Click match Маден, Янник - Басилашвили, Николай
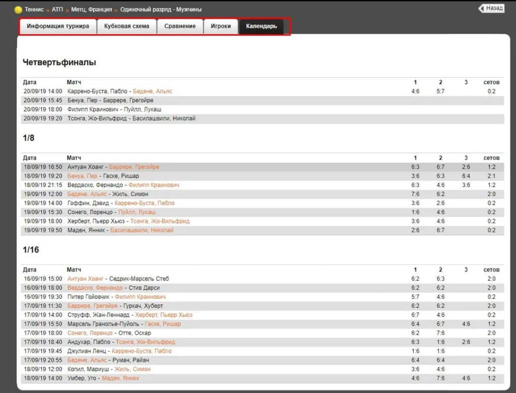The height and width of the screenshot is (393, 516). (x=120, y=230)
